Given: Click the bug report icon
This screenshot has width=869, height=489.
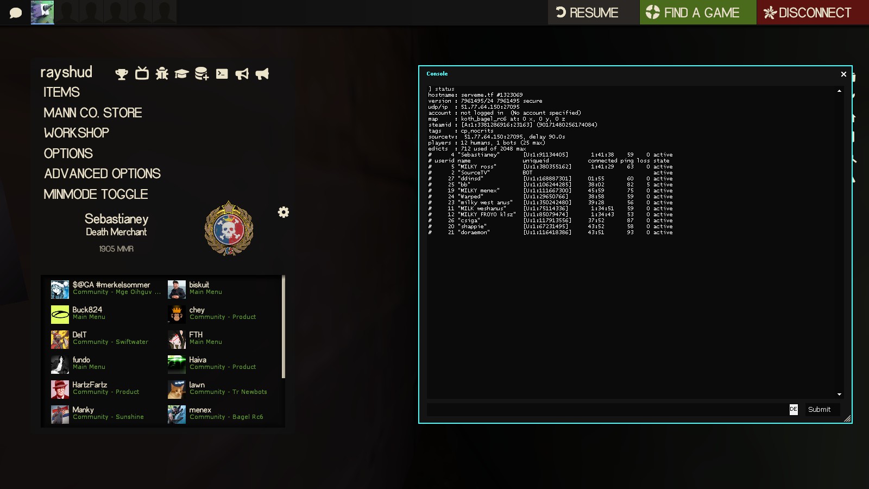Looking at the screenshot, I should 162,73.
